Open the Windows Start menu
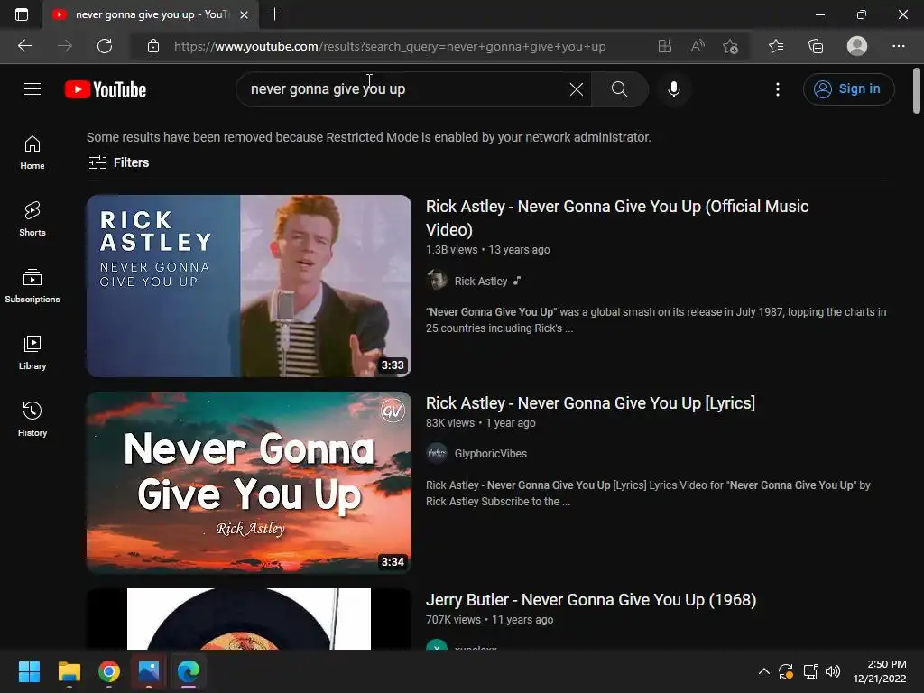This screenshot has width=924, height=693. click(29, 671)
